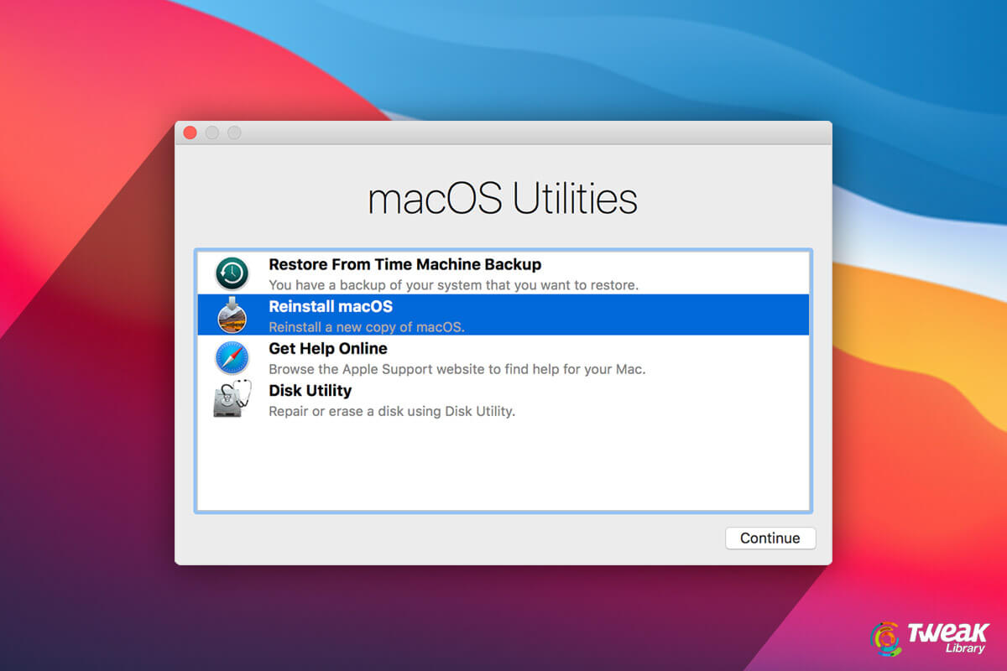Click 'Browse the Apple Support website' description
The image size is (1007, 671).
coord(457,369)
